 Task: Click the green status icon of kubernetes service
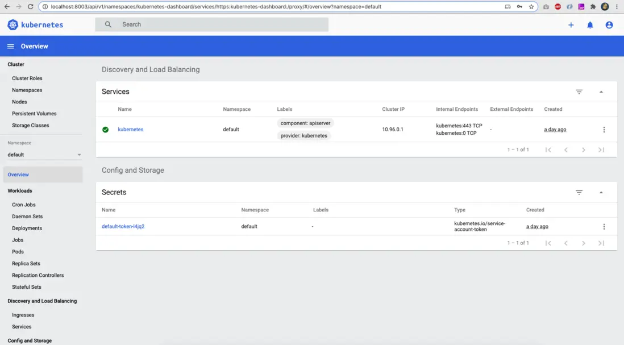click(x=106, y=130)
